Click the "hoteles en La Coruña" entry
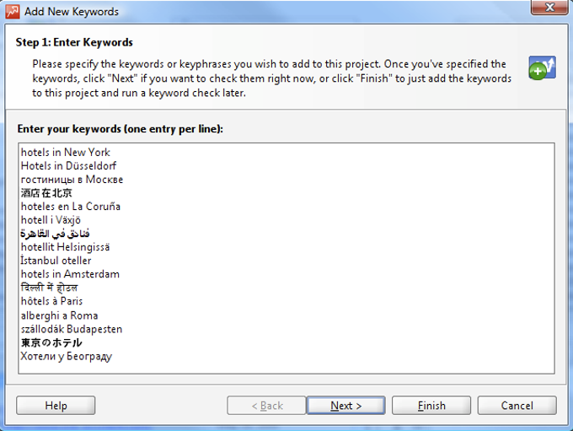 71,207
